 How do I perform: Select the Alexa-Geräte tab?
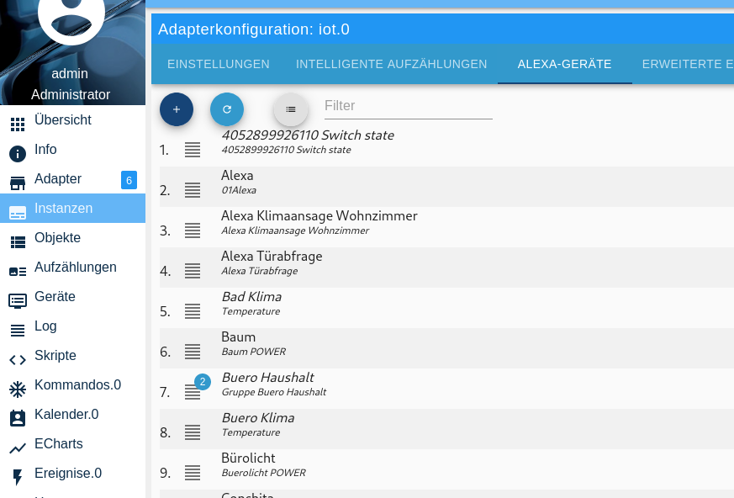[564, 64]
